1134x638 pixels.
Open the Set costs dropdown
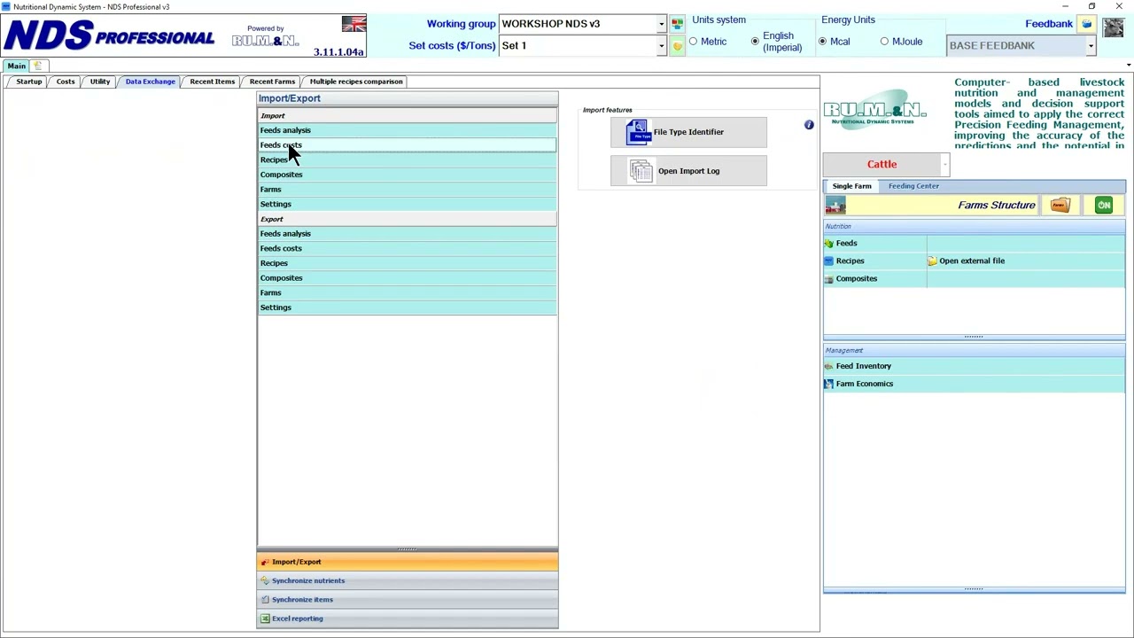(661, 46)
